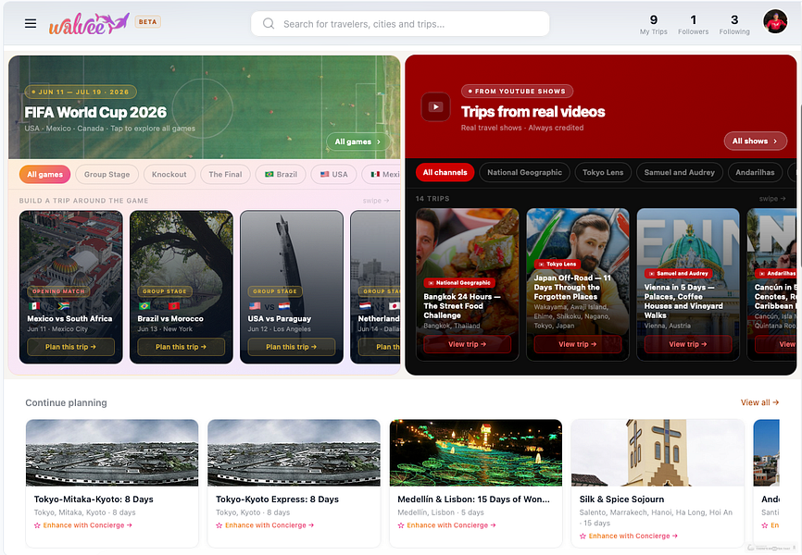Click OPENING MATCH label
The image size is (802, 555).
pos(58,291)
